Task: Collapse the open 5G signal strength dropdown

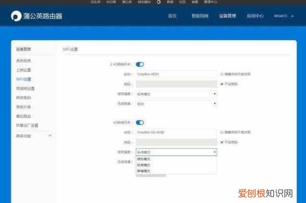Action: 176,152
